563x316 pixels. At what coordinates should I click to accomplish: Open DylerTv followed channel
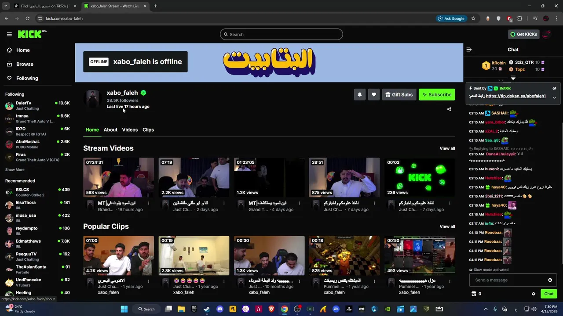[37, 105]
